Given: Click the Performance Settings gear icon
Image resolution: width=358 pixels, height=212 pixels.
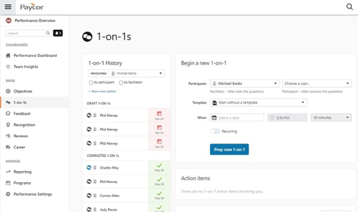Looking at the screenshot, I should (8, 194).
